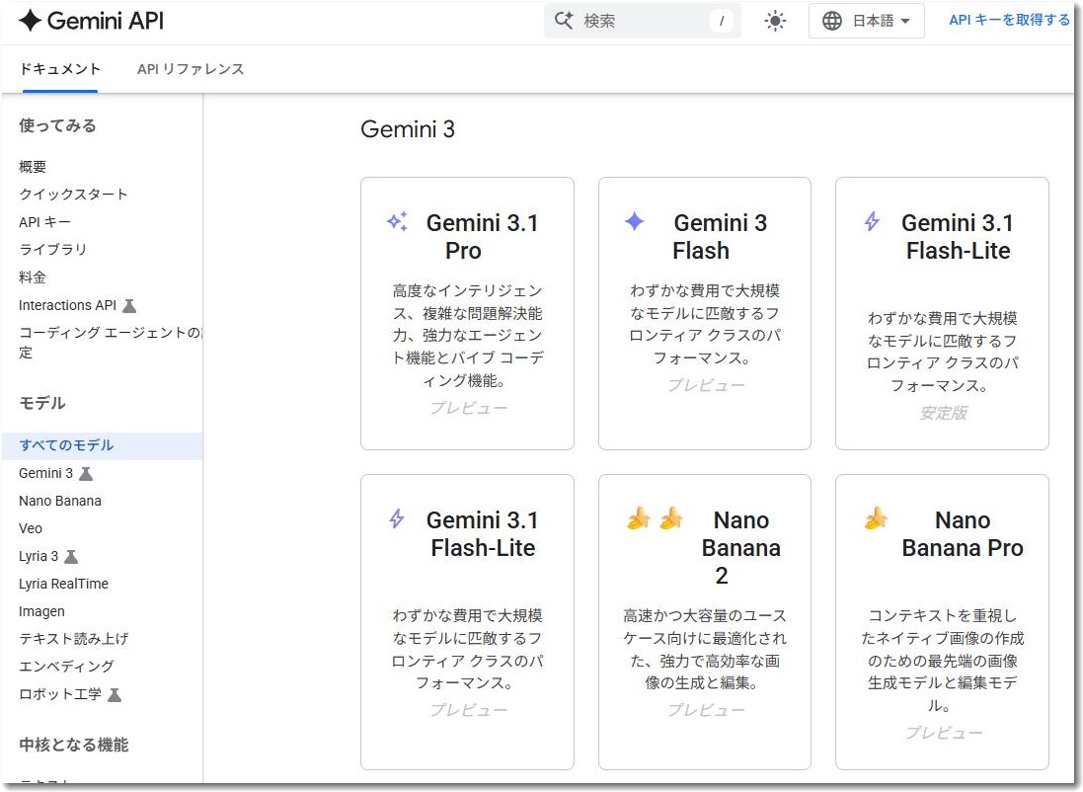Click the slash shortcut key badge
1083x792 pixels.
[721, 21]
